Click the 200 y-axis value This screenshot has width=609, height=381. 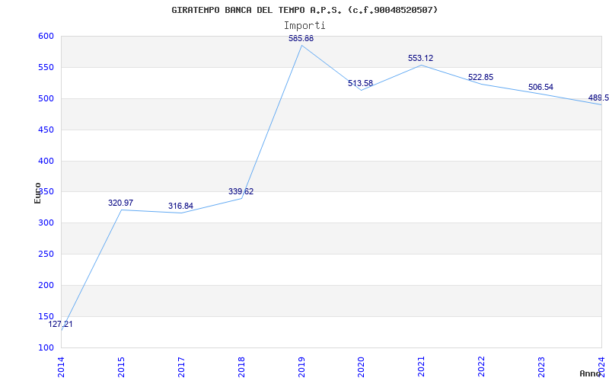pyautogui.click(x=46, y=285)
